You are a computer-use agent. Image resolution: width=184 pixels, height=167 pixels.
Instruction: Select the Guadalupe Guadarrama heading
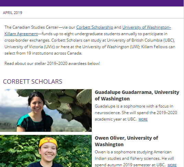pyautogui.click(x=137, y=95)
